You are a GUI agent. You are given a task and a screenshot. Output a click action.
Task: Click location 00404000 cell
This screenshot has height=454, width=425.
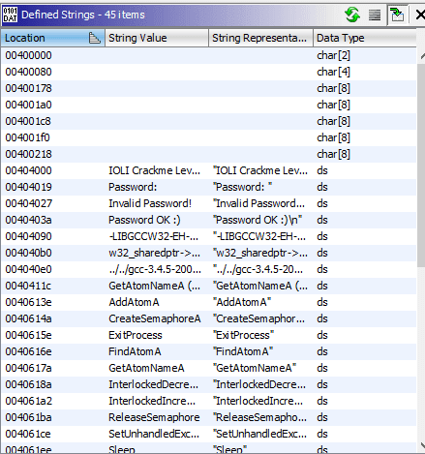[28, 170]
